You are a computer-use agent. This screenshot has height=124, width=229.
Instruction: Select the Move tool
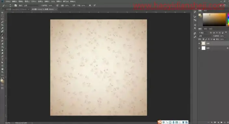2,13
